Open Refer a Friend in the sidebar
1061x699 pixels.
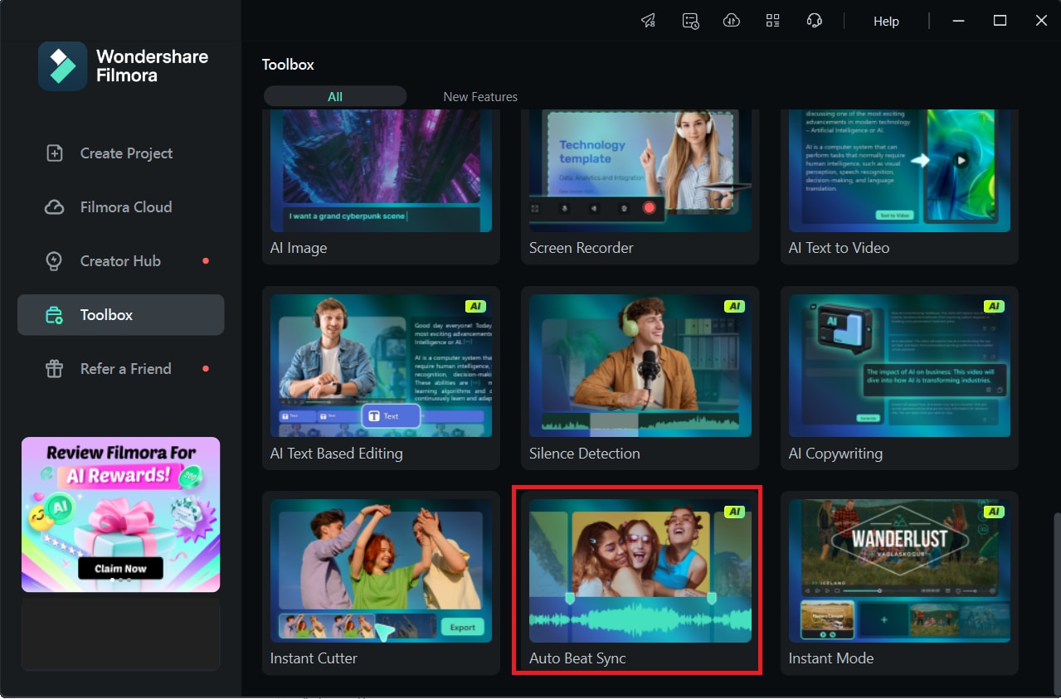pos(120,369)
